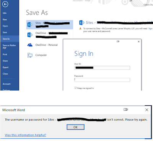Click the Sign In dialog's title bar icon
Image resolution: width=153 pixels, height=141 pixels.
(118, 41)
